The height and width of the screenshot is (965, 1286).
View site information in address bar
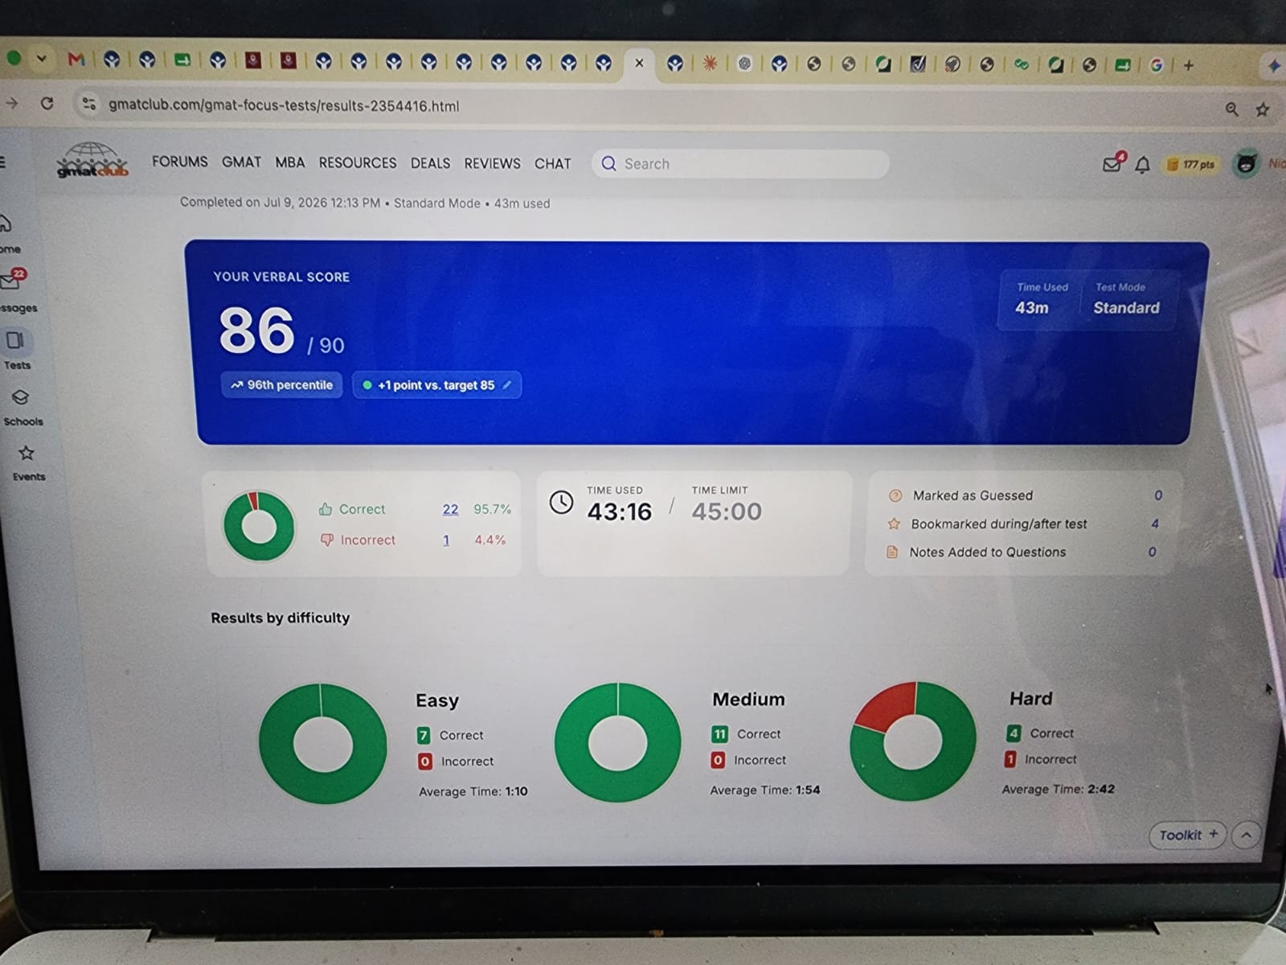click(x=89, y=104)
